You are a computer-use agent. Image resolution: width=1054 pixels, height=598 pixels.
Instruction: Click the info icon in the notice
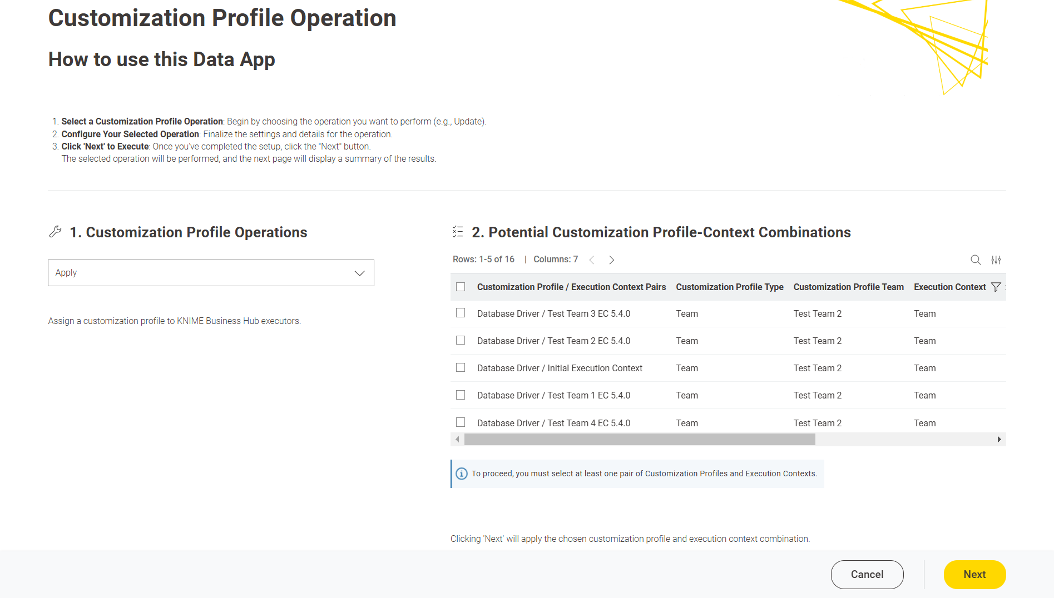point(461,474)
